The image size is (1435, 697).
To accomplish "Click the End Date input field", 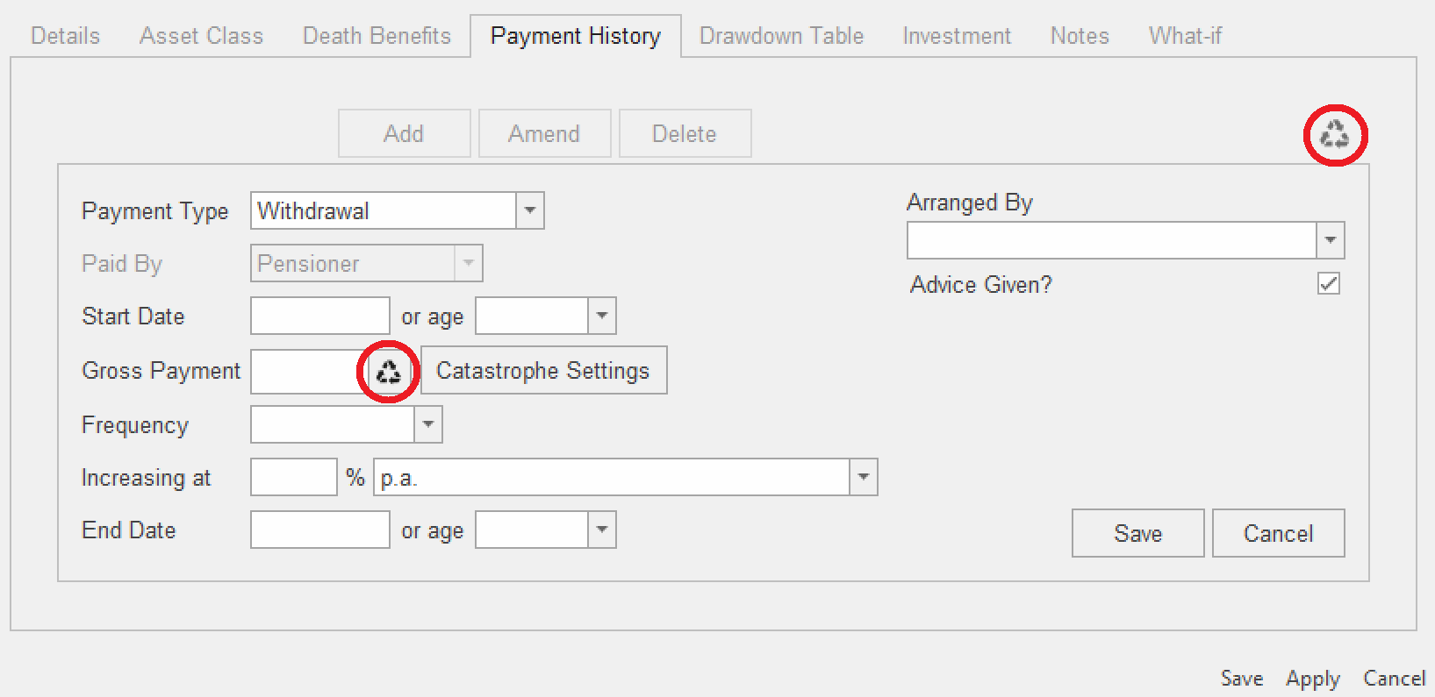I will pos(319,530).
